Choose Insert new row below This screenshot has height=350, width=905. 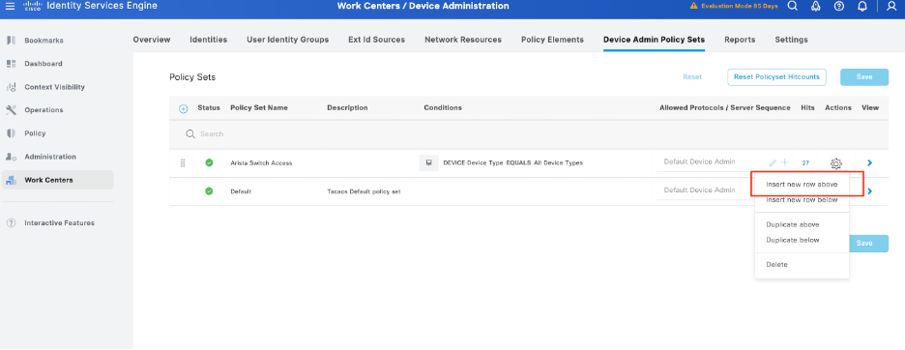(802, 200)
